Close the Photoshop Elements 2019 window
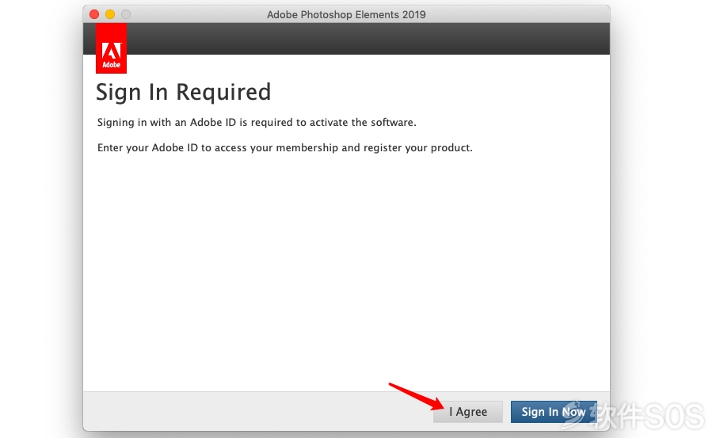 [x=94, y=14]
